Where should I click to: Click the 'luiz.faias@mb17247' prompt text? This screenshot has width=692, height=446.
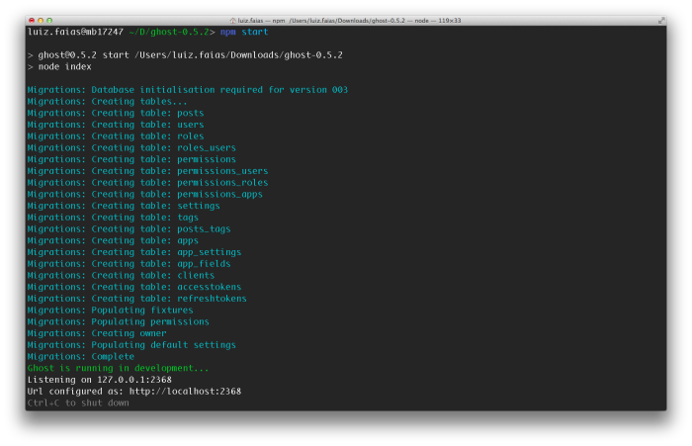click(x=75, y=32)
